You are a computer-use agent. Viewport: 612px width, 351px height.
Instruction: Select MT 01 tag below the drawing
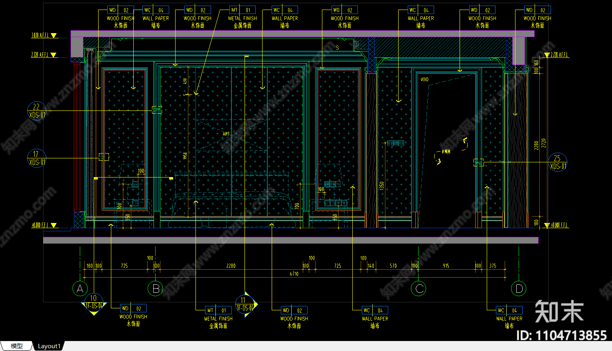click(218, 310)
